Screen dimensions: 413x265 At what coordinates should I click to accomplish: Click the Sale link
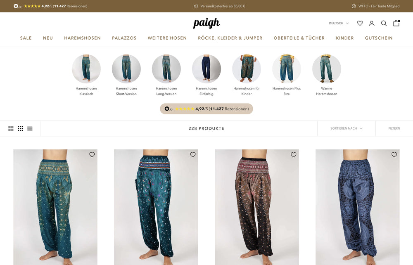[x=26, y=38]
